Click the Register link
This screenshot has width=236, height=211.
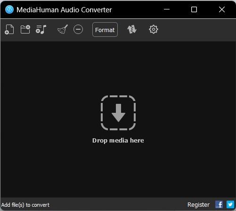[x=198, y=205]
